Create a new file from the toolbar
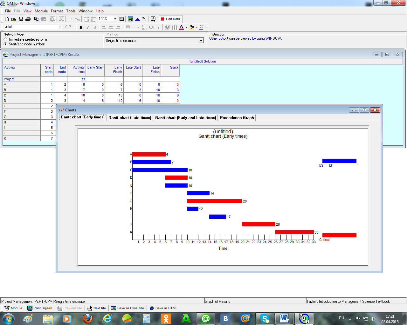 click(x=7, y=19)
